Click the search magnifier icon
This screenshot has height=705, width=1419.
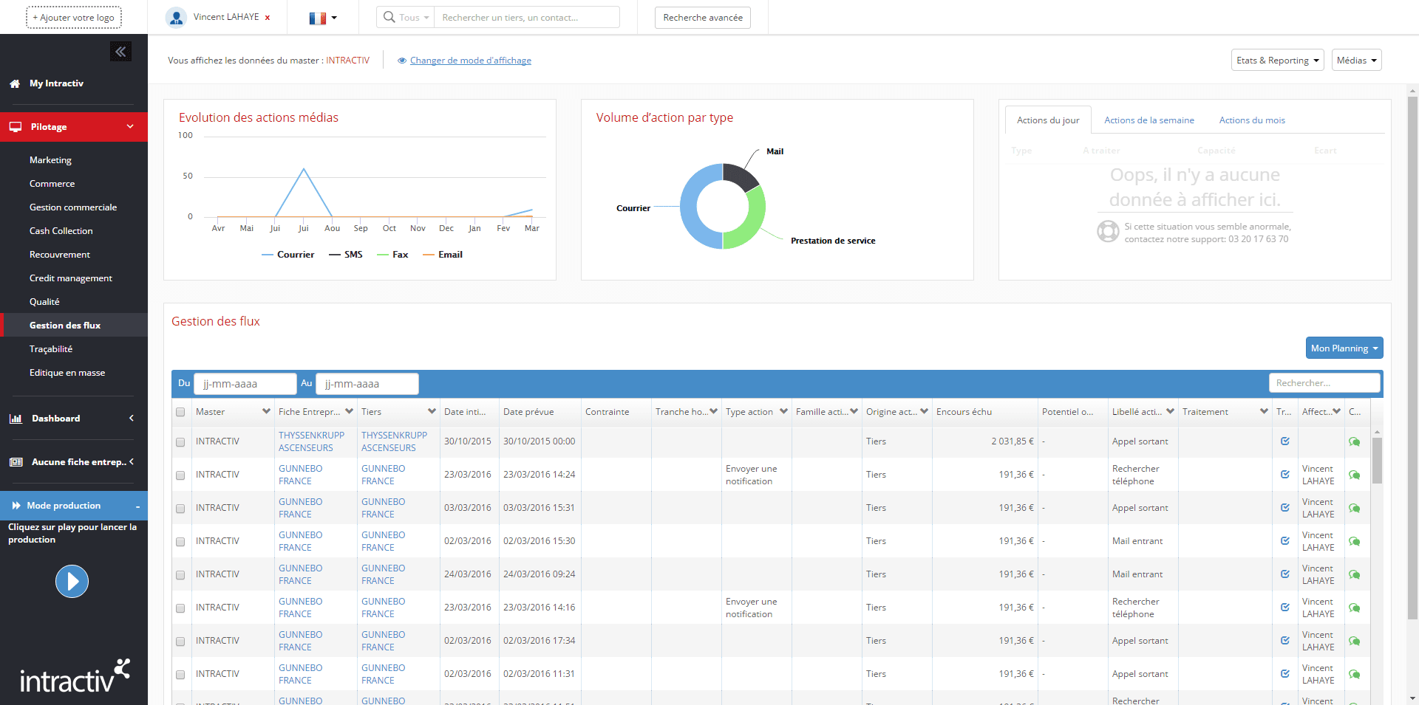389,17
